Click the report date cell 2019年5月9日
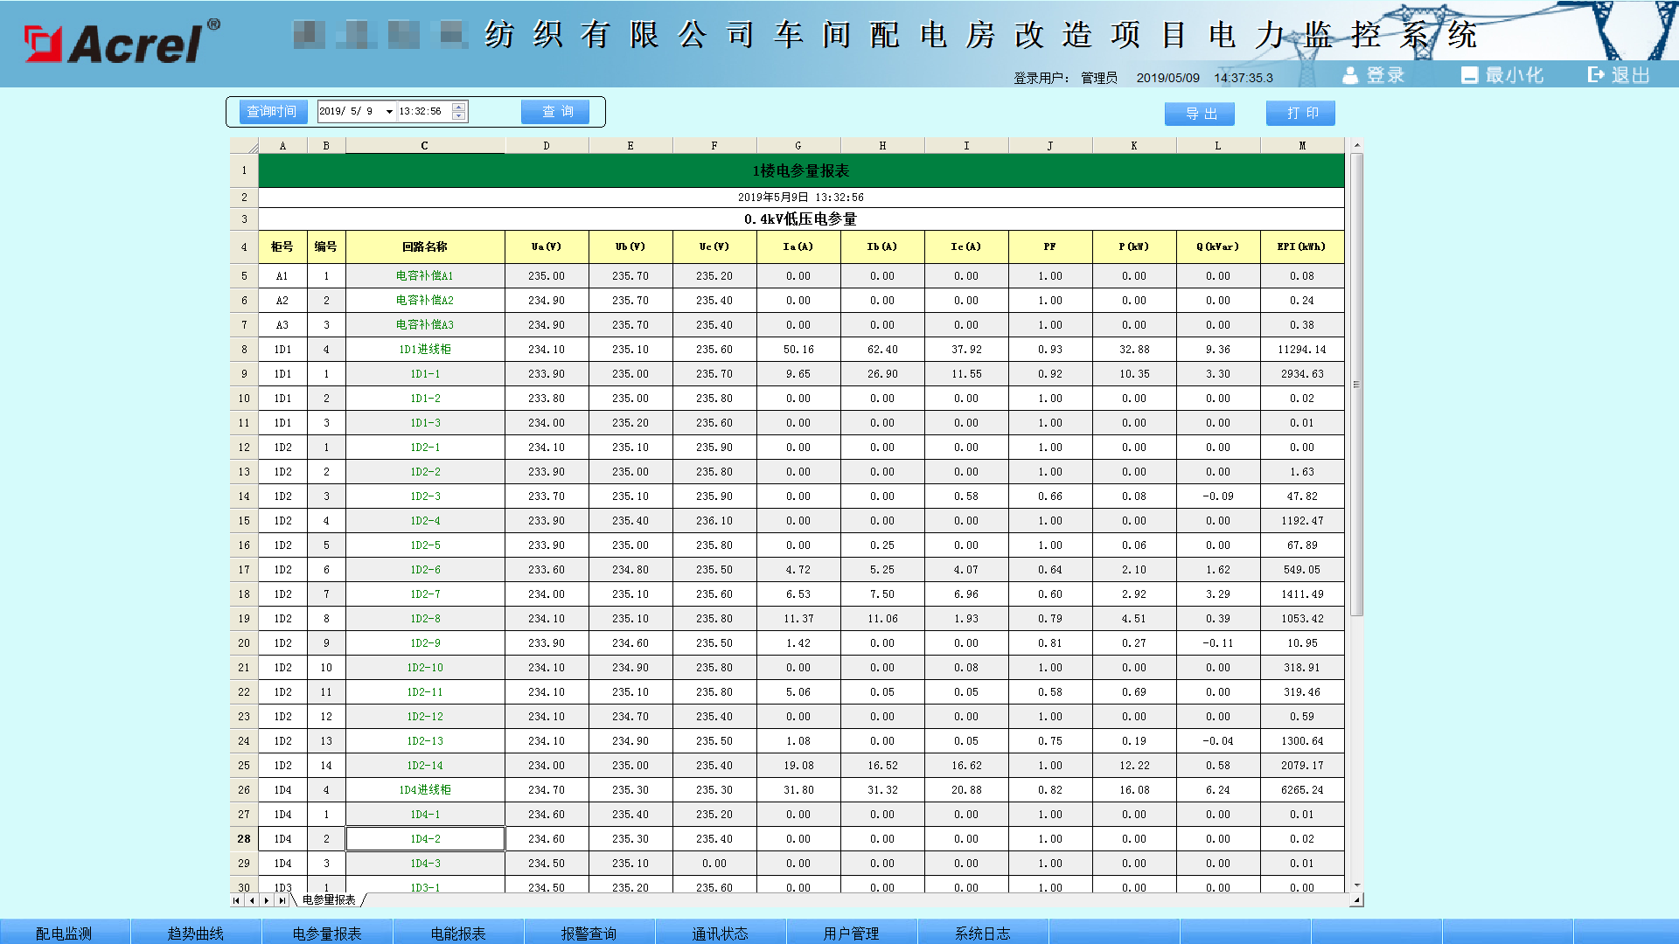Screen dimensions: 1679x944 801,198
